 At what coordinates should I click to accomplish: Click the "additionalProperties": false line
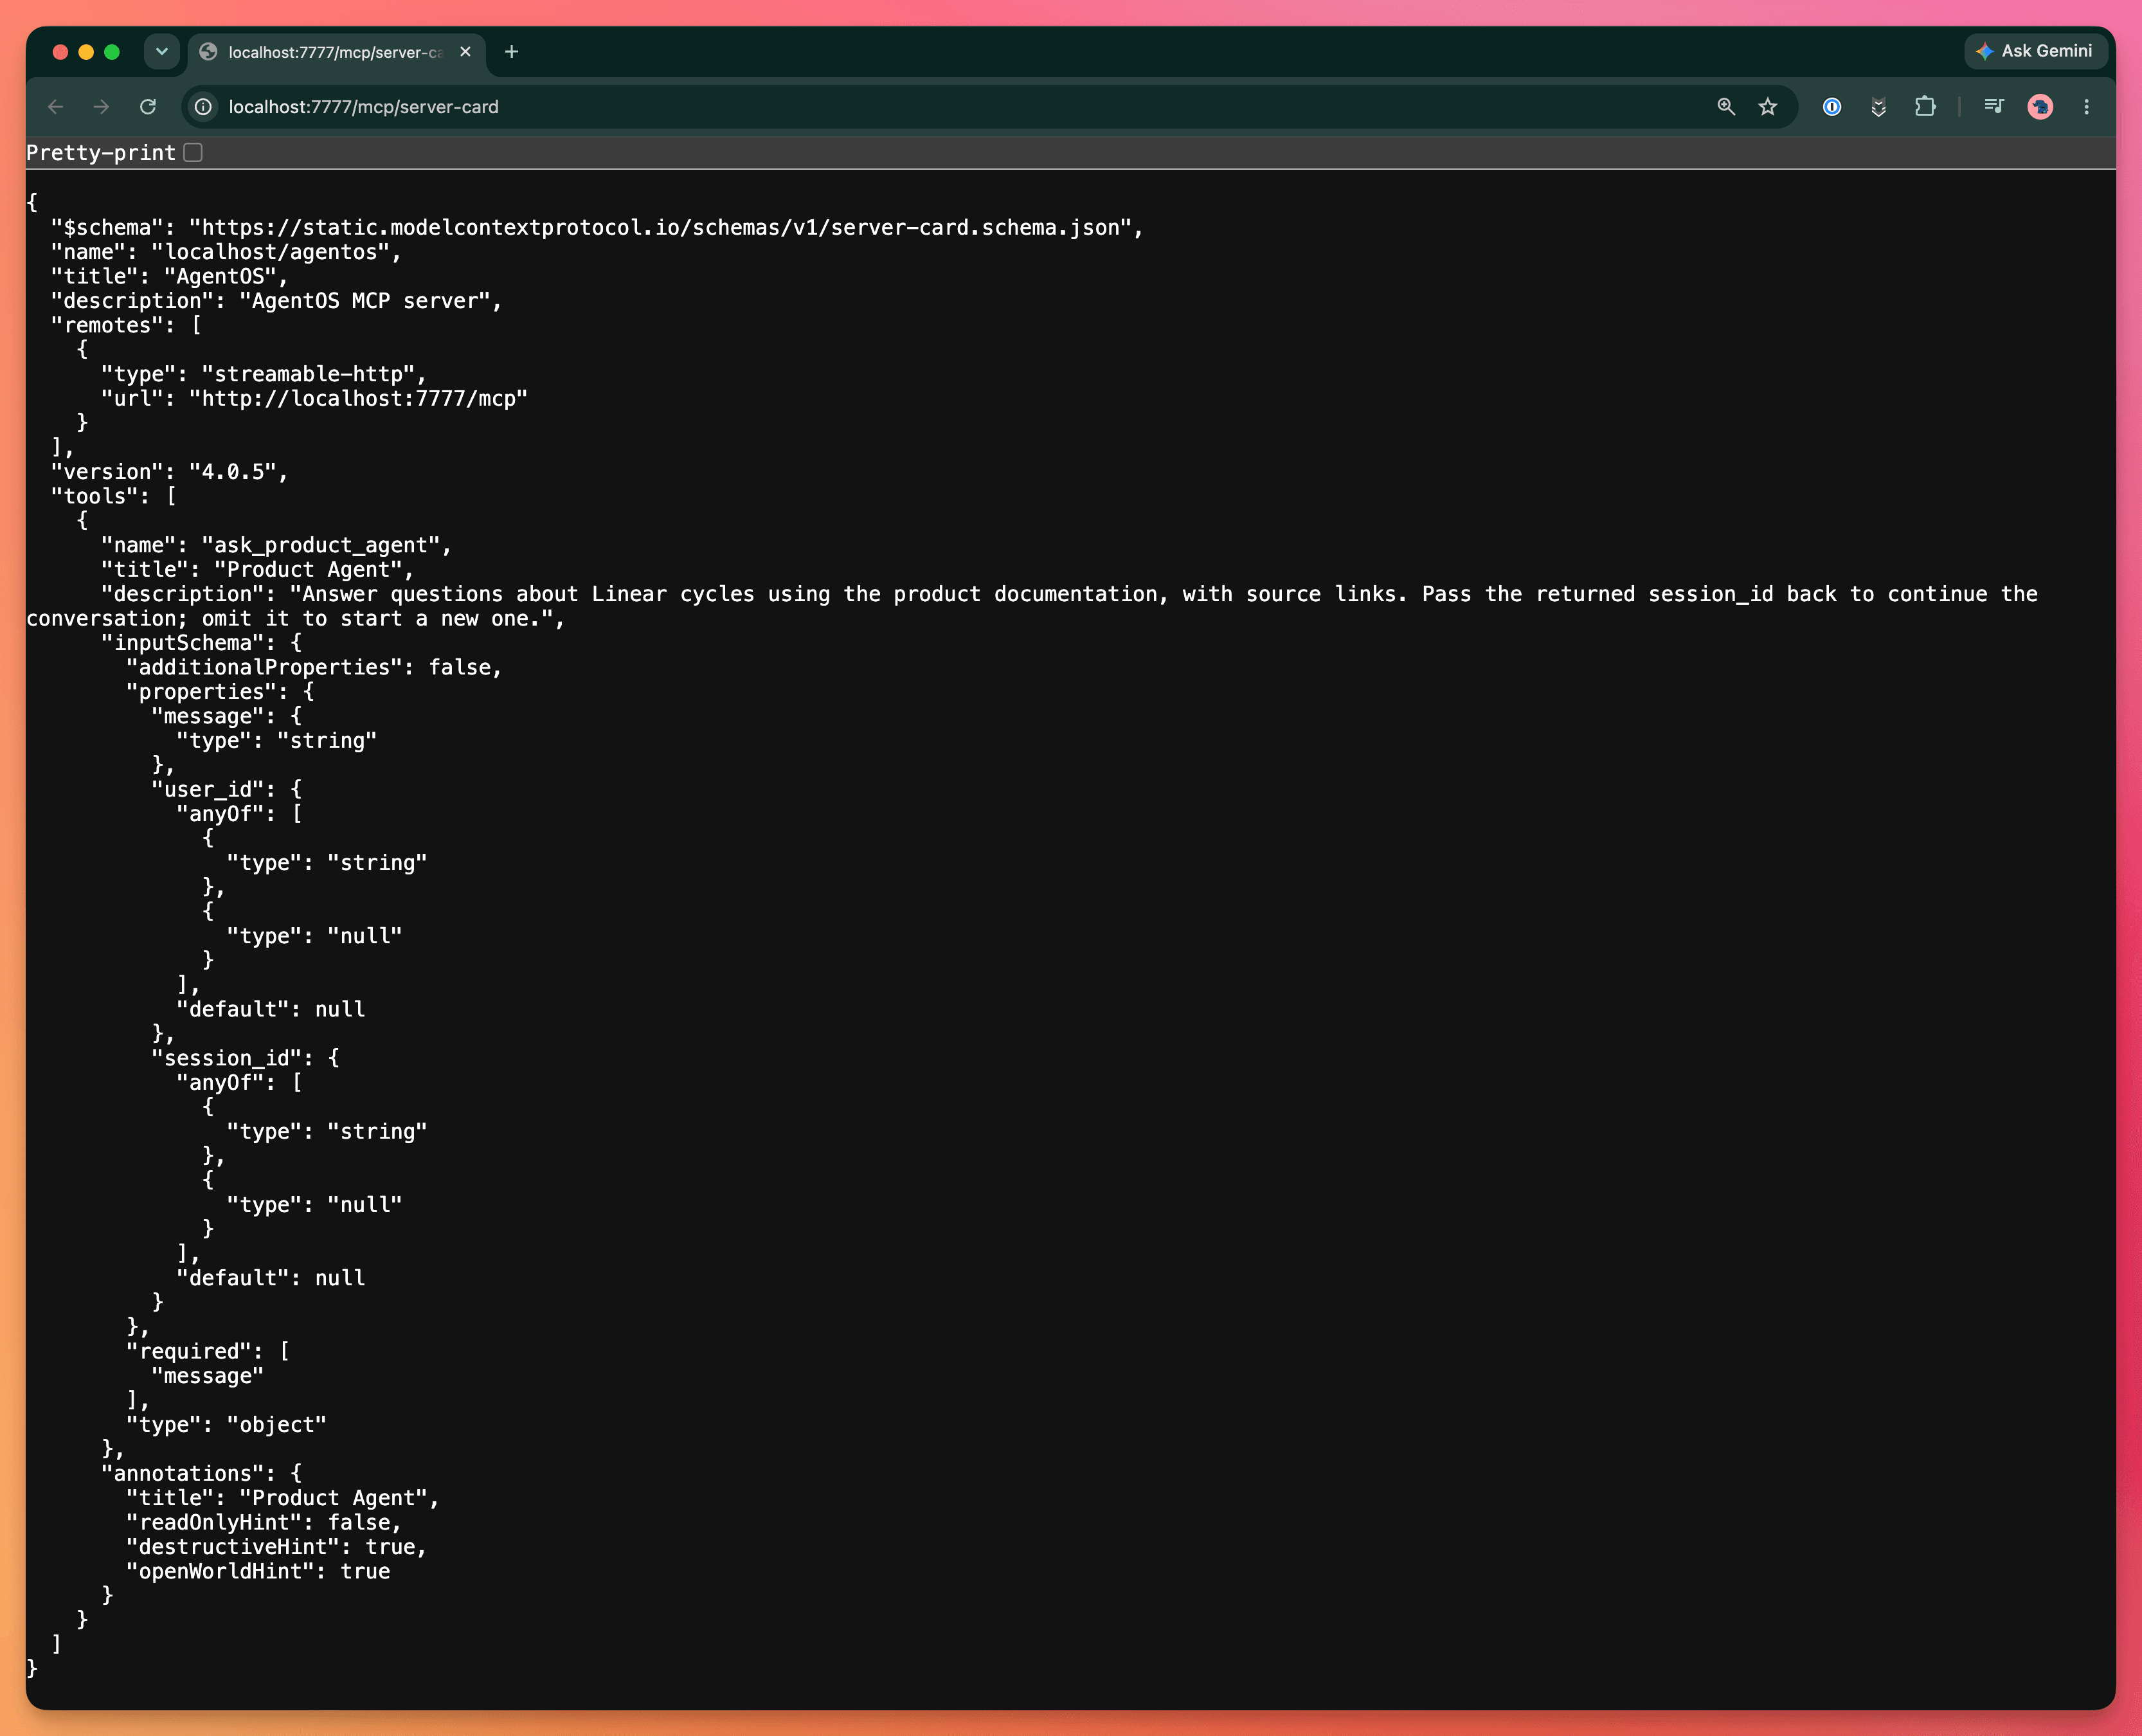click(x=314, y=667)
